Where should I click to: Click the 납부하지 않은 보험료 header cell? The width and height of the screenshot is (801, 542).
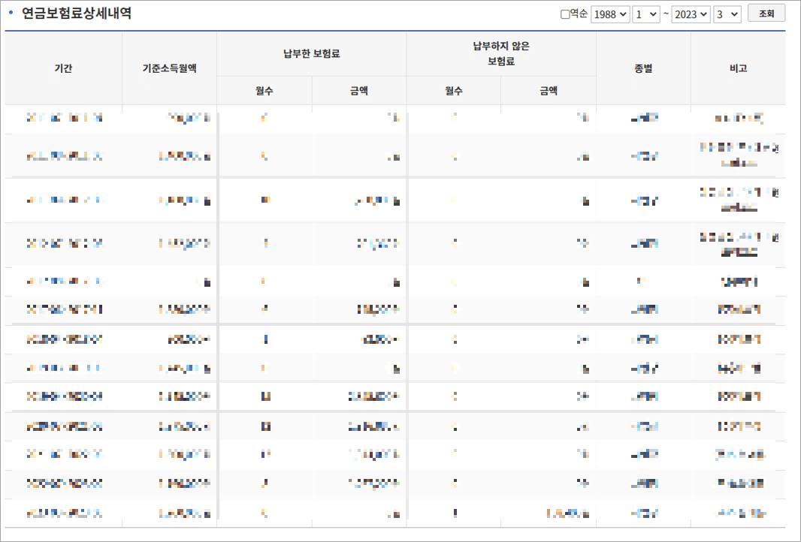(x=501, y=53)
